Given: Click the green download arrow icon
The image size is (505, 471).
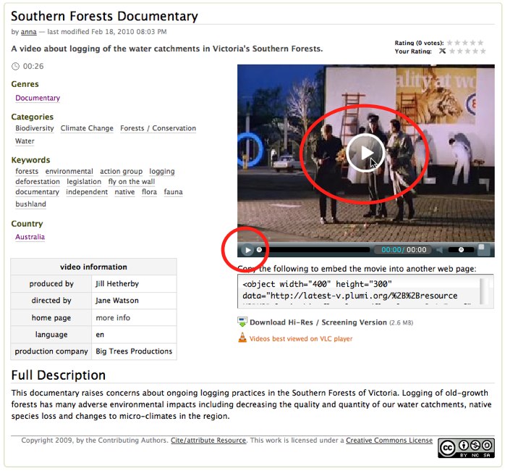Looking at the screenshot, I should pos(242,322).
